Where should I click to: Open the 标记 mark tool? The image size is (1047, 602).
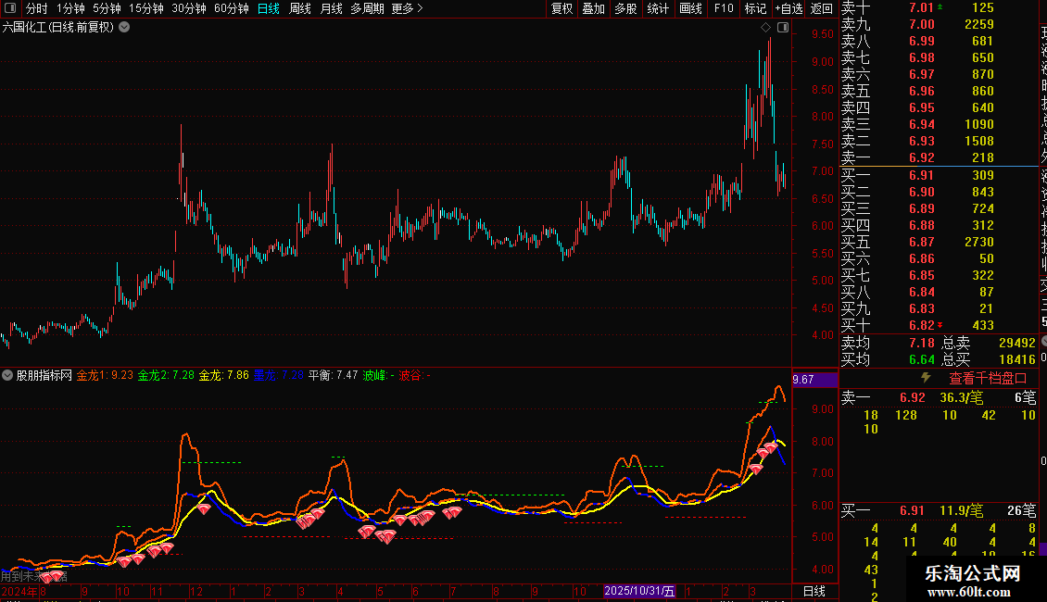[755, 8]
